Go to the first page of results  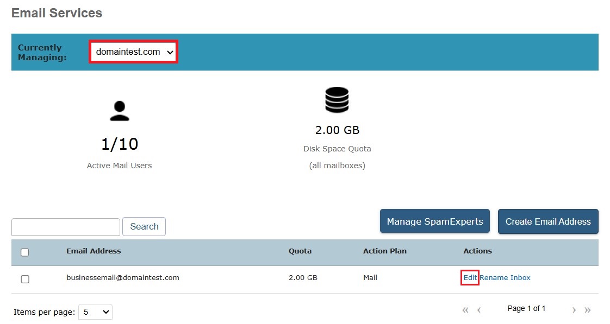(465, 310)
